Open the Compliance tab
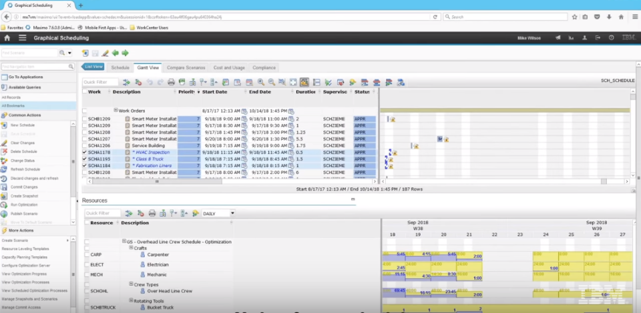 pos(264,68)
